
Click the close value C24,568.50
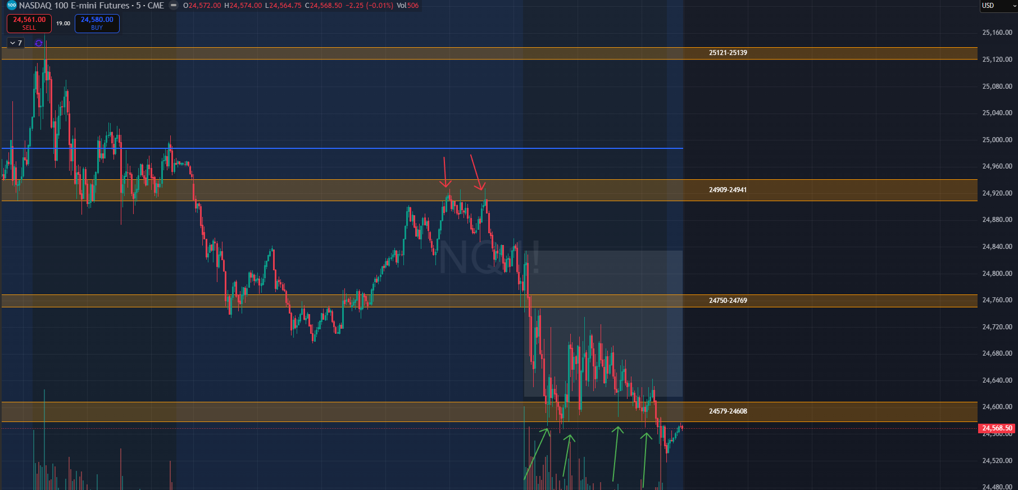click(324, 6)
